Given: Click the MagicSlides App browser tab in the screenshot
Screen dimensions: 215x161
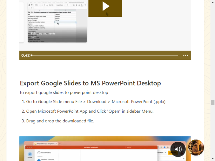Looking at the screenshot, I should (46, 144).
